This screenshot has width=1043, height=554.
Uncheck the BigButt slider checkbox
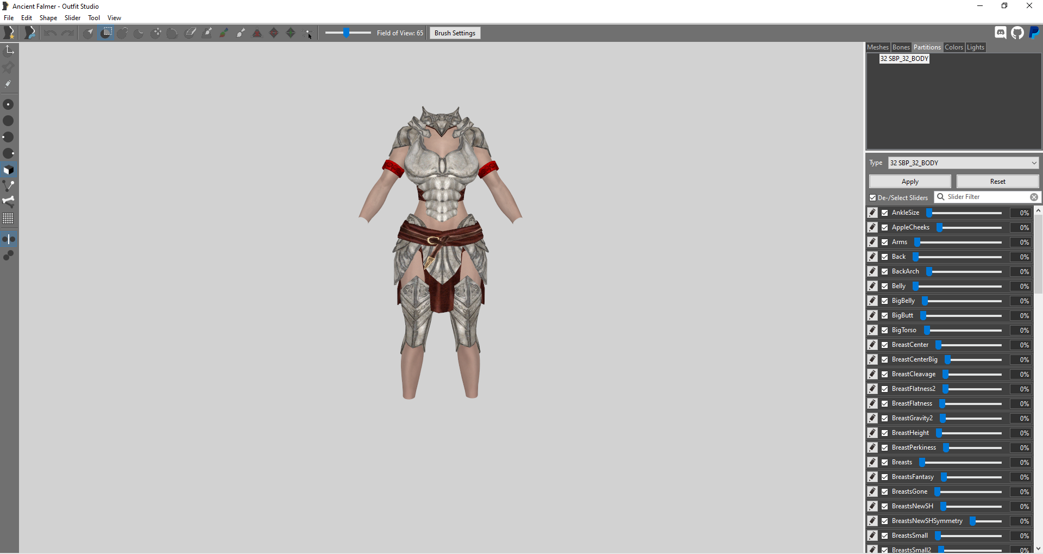885,316
